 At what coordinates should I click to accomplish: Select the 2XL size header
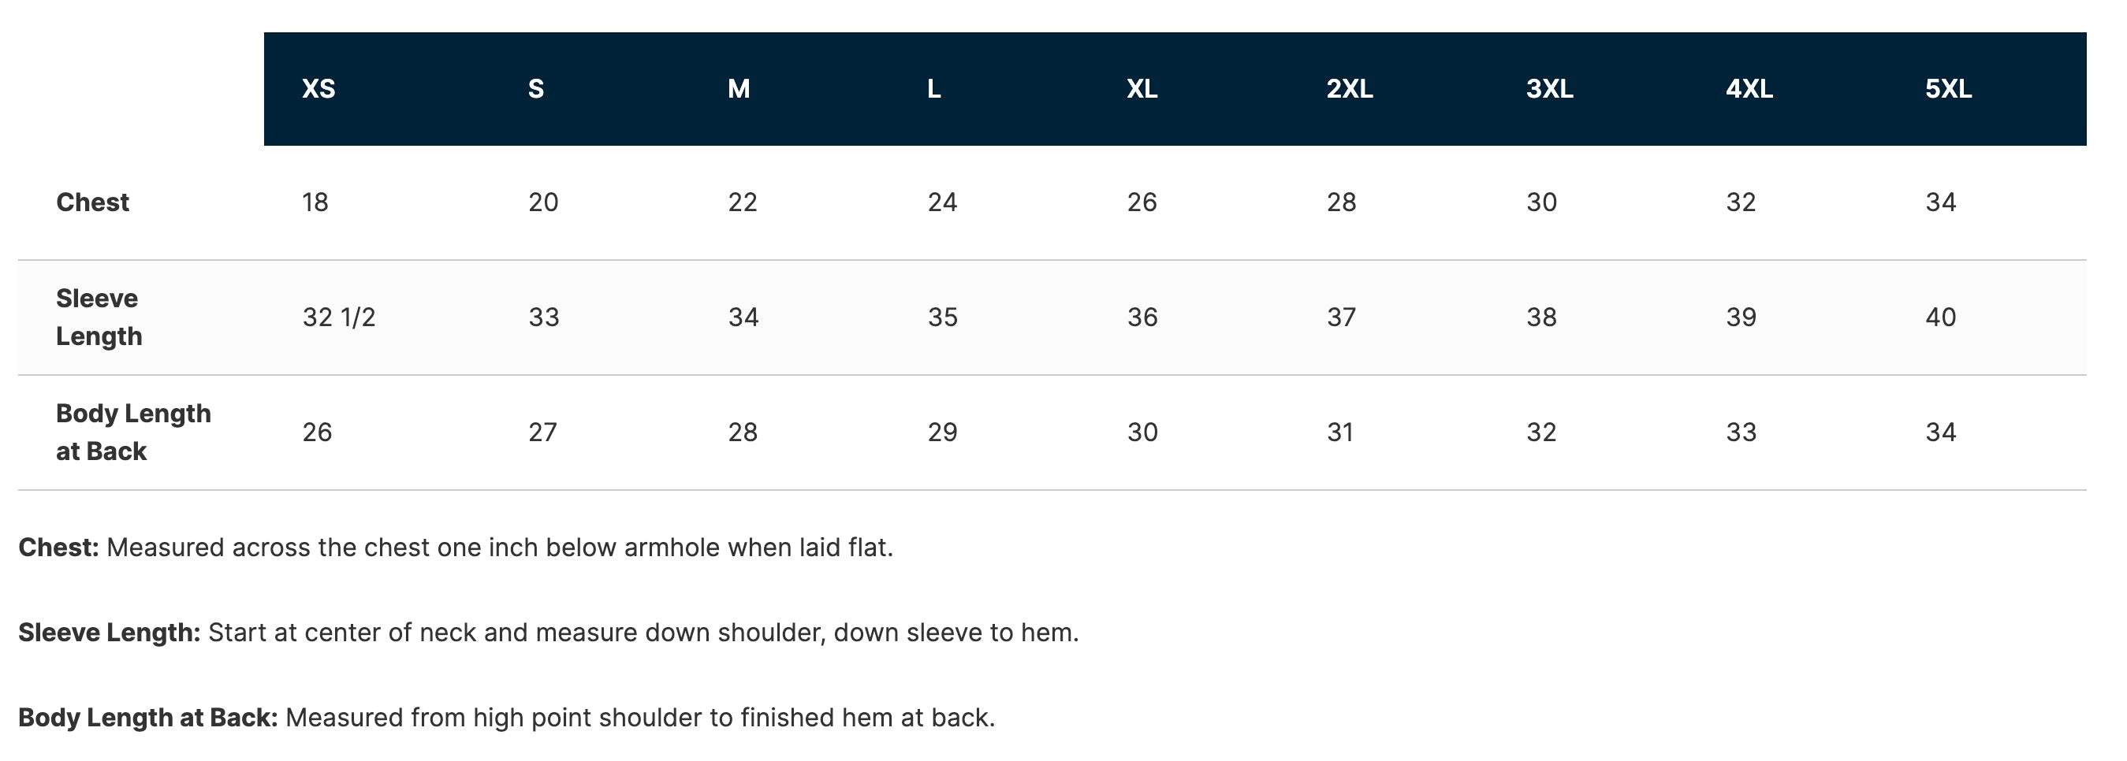[x=1349, y=89]
